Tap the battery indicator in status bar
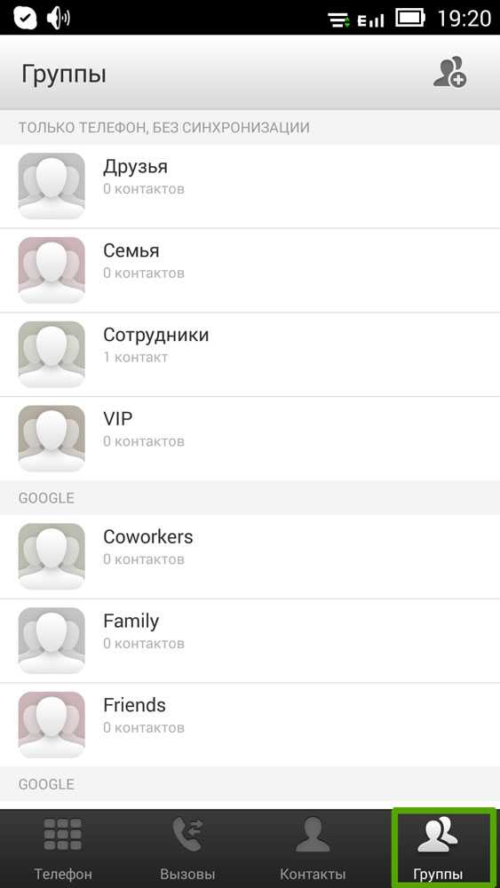Image resolution: width=500 pixels, height=888 pixels. point(410,18)
